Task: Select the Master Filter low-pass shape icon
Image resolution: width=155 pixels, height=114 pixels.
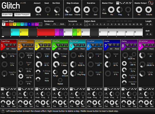Action: 121,3
